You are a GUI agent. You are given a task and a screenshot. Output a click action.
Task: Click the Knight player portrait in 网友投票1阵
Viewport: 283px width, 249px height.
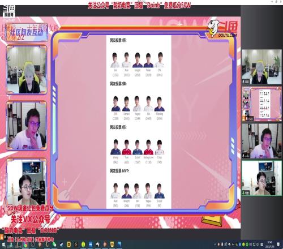(138, 60)
